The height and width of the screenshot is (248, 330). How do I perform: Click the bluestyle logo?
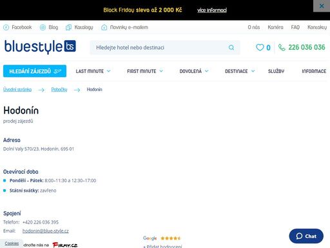[x=40, y=46]
